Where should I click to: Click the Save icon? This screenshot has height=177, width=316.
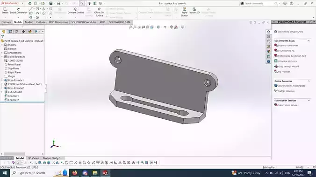[x=51, y=3]
